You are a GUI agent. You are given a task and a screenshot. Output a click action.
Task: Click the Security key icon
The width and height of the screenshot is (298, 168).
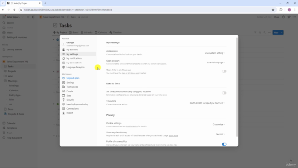tap(64, 100)
